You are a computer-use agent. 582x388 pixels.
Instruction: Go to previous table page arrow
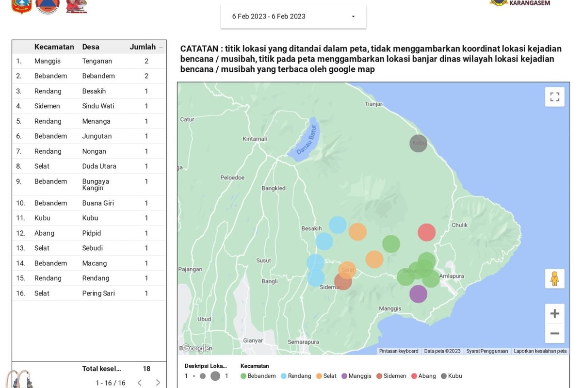(x=140, y=383)
